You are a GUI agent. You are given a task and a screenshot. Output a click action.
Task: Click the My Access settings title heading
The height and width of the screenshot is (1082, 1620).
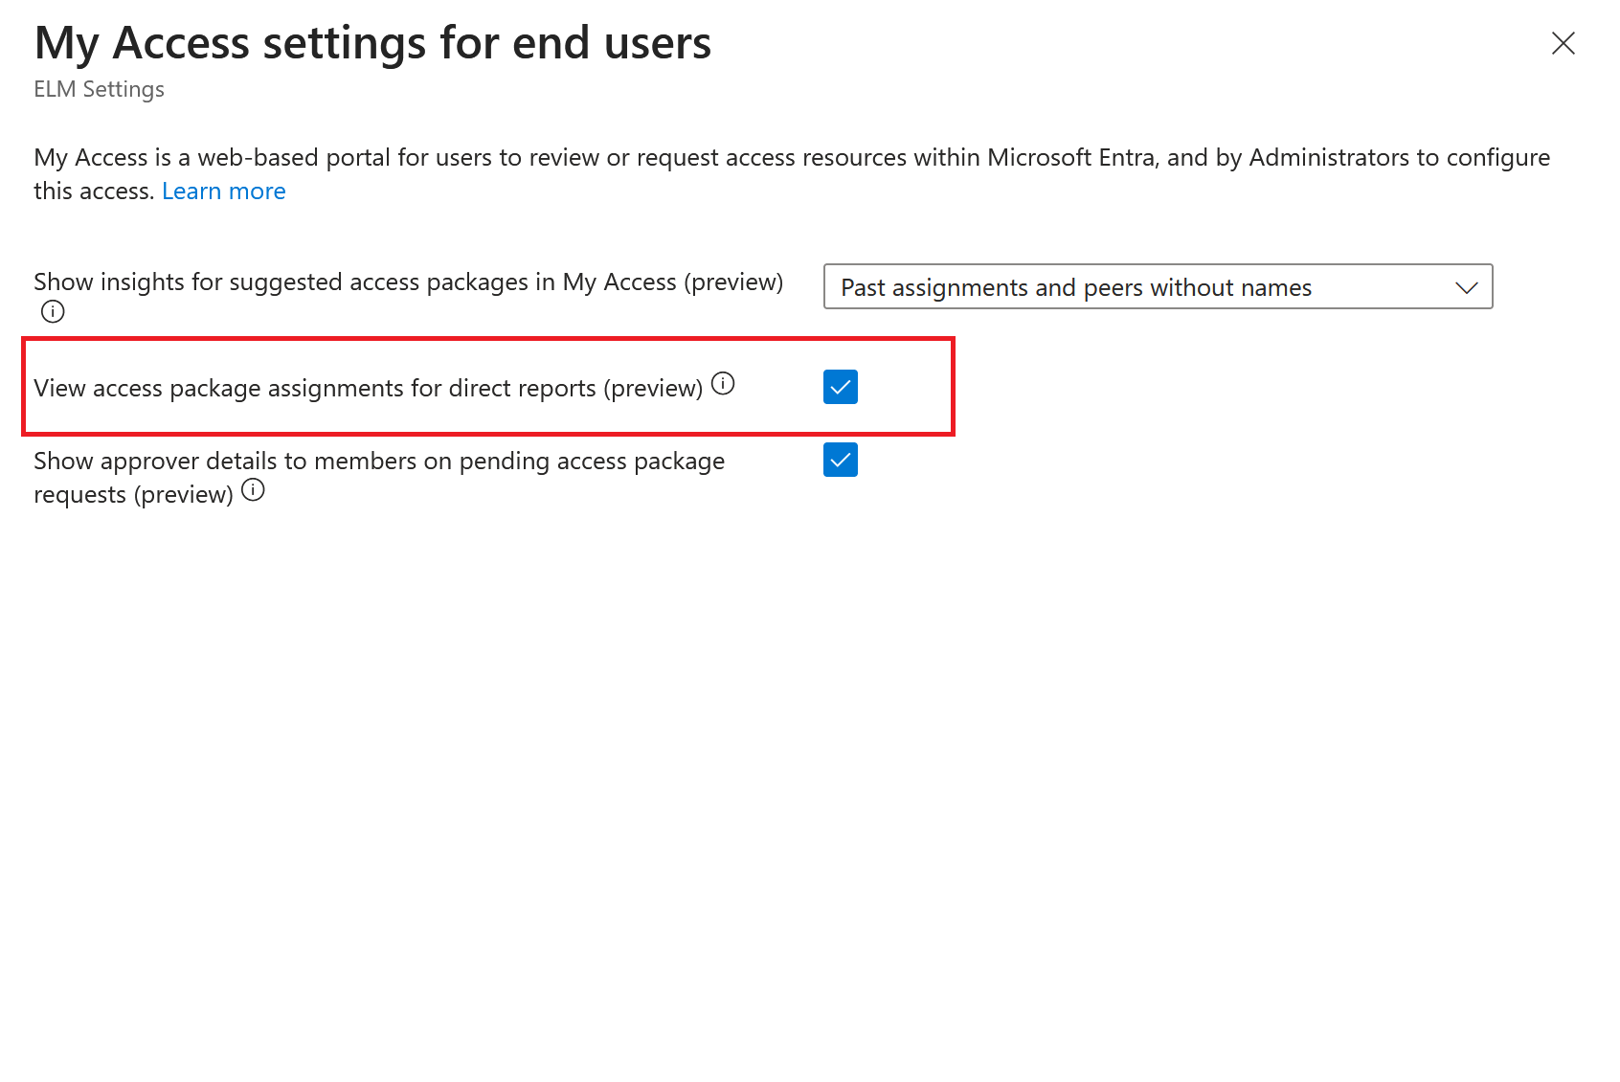pyautogui.click(x=372, y=42)
